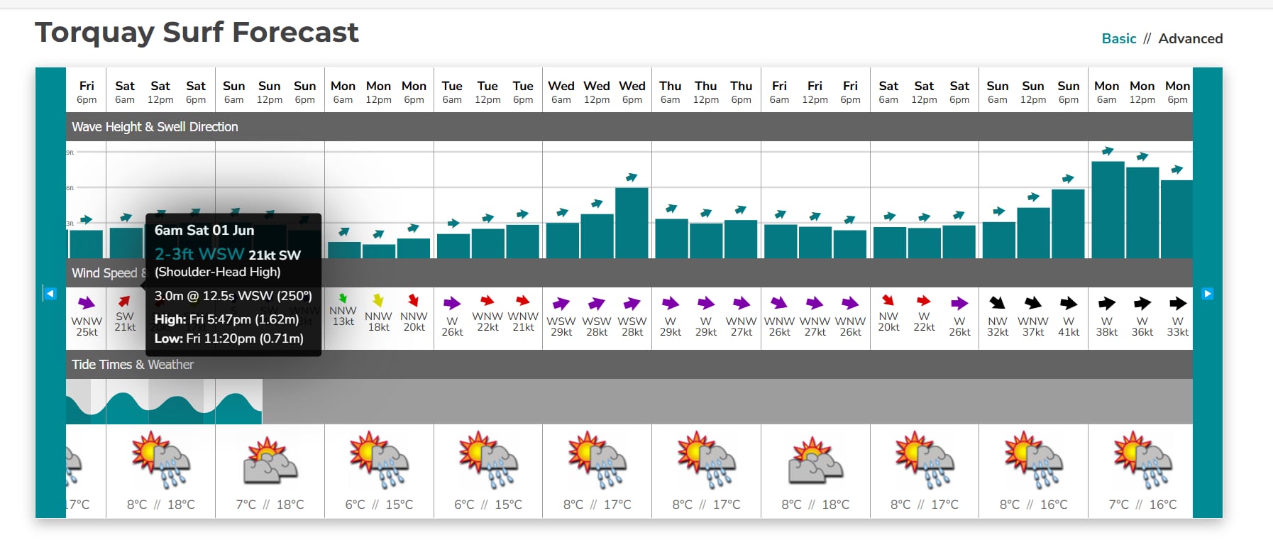Click the first Sat 6am column header
This screenshot has width=1273, height=540.
point(125,92)
